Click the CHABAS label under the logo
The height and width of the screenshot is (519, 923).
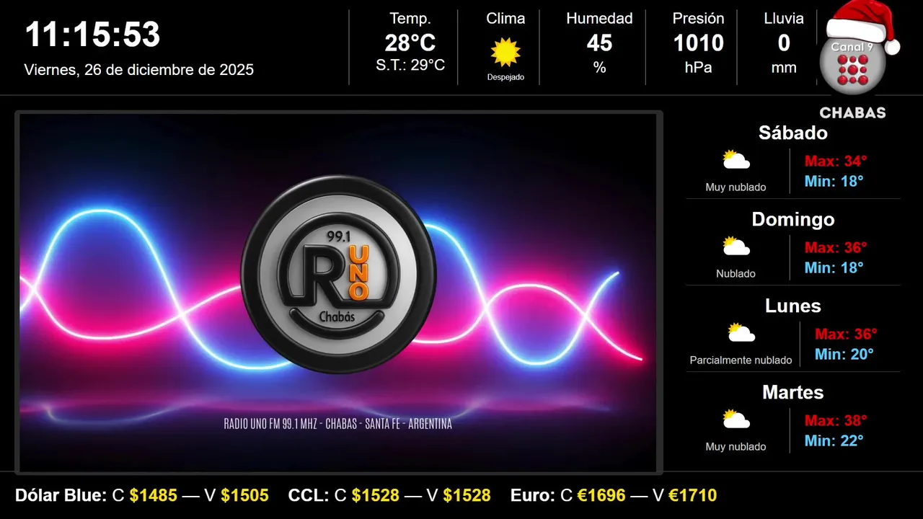(852, 113)
